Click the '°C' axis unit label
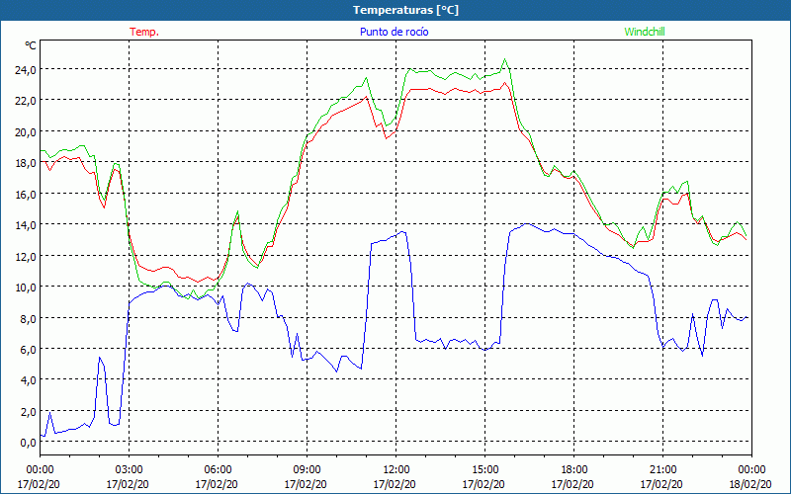This screenshot has width=791, height=494. pyautogui.click(x=31, y=45)
